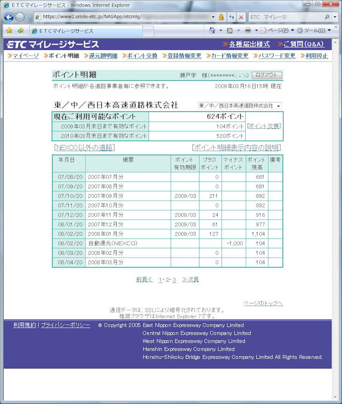This screenshot has width=342, height=404.
Task: Click the ≫次頁 next page link
Action: pos(190,280)
